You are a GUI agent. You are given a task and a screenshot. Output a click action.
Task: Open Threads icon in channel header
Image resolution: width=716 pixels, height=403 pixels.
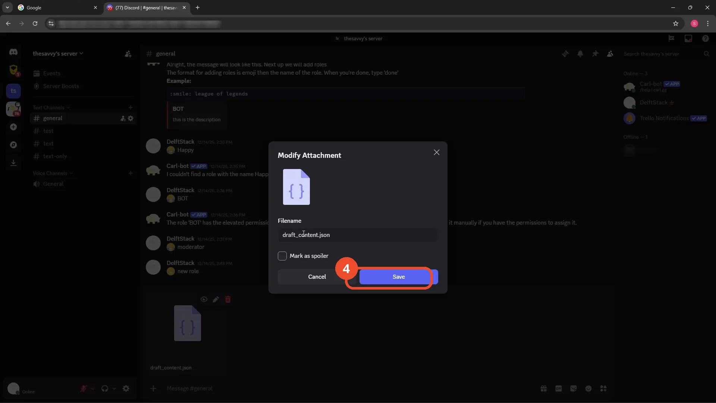pos(565,54)
